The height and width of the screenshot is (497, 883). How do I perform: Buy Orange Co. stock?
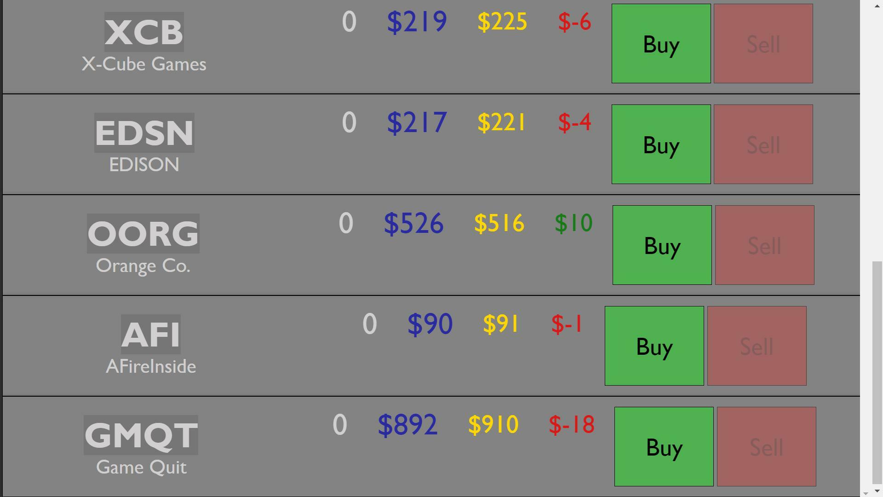[662, 245]
